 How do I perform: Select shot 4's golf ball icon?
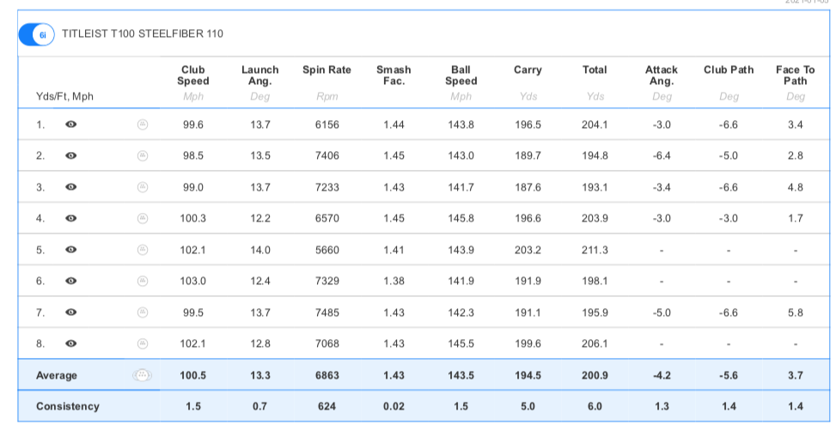[x=143, y=218]
